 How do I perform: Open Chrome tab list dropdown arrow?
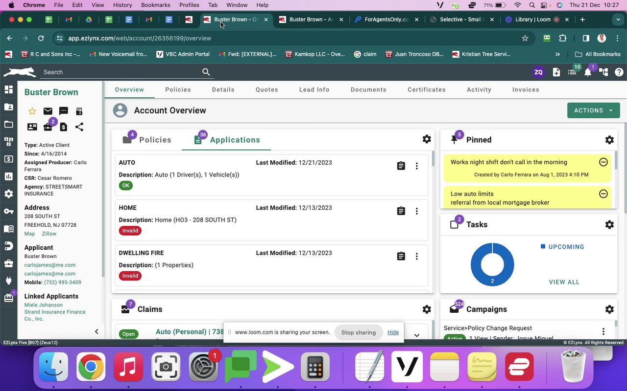618,20
